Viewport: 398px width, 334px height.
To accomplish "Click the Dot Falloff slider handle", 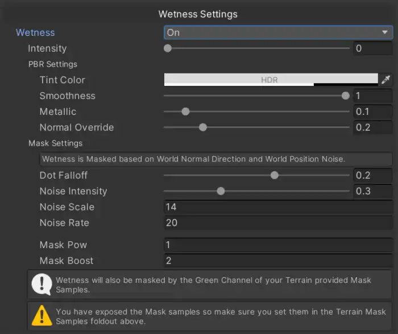I will [275, 175].
